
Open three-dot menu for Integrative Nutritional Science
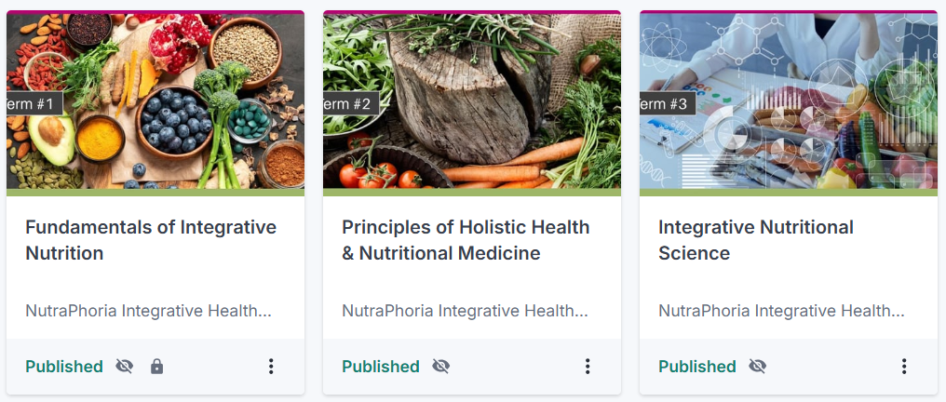(904, 367)
